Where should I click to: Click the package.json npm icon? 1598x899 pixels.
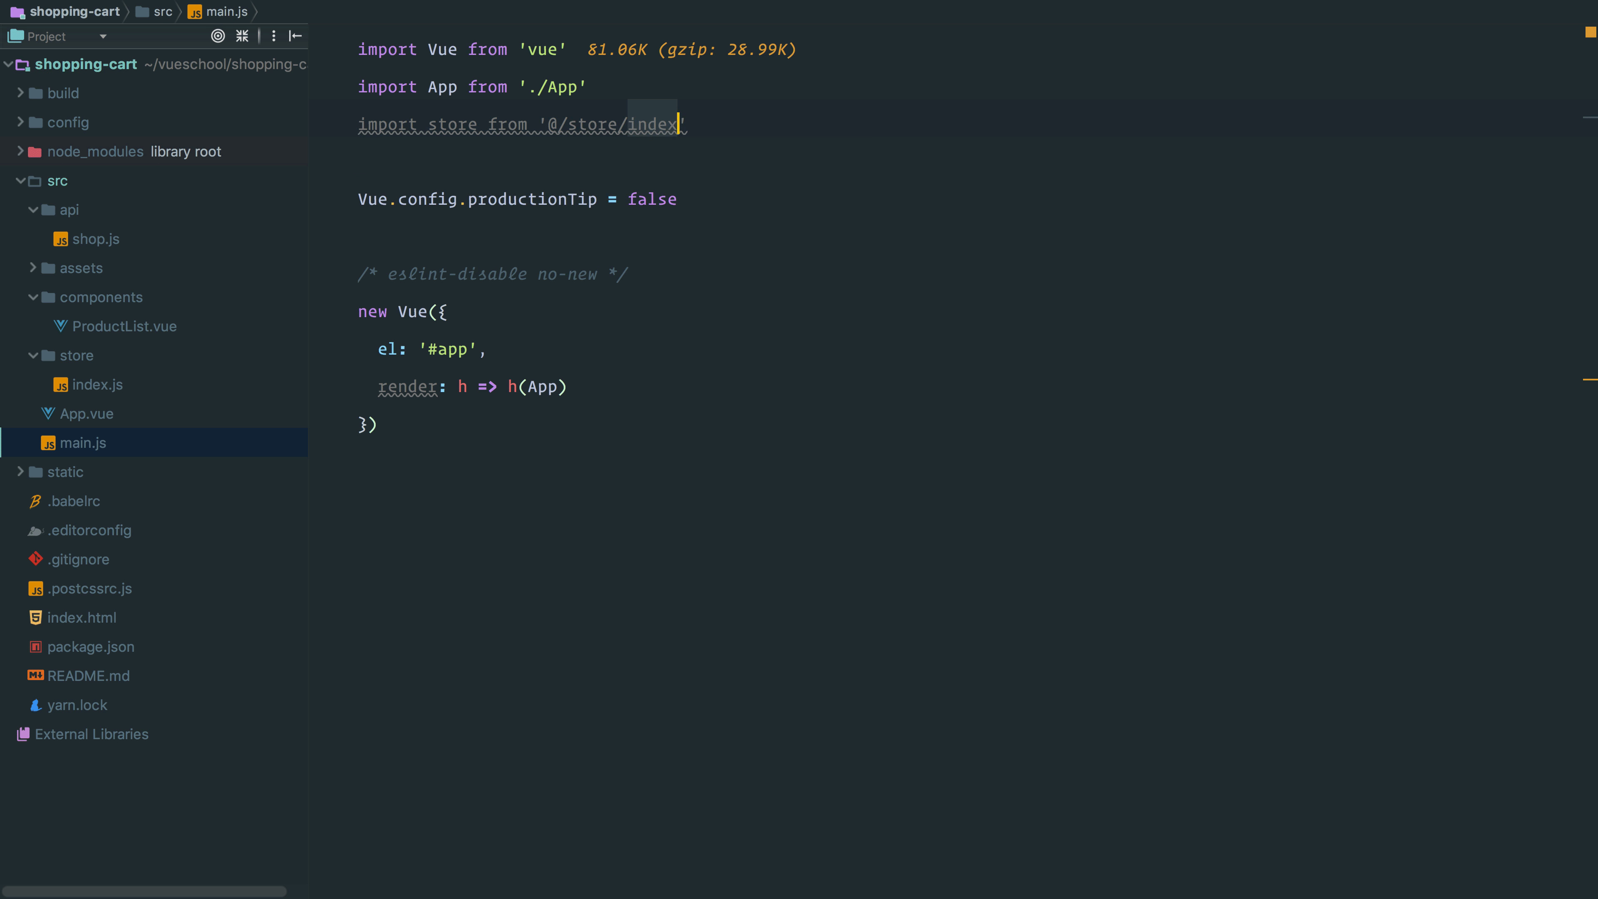point(35,647)
